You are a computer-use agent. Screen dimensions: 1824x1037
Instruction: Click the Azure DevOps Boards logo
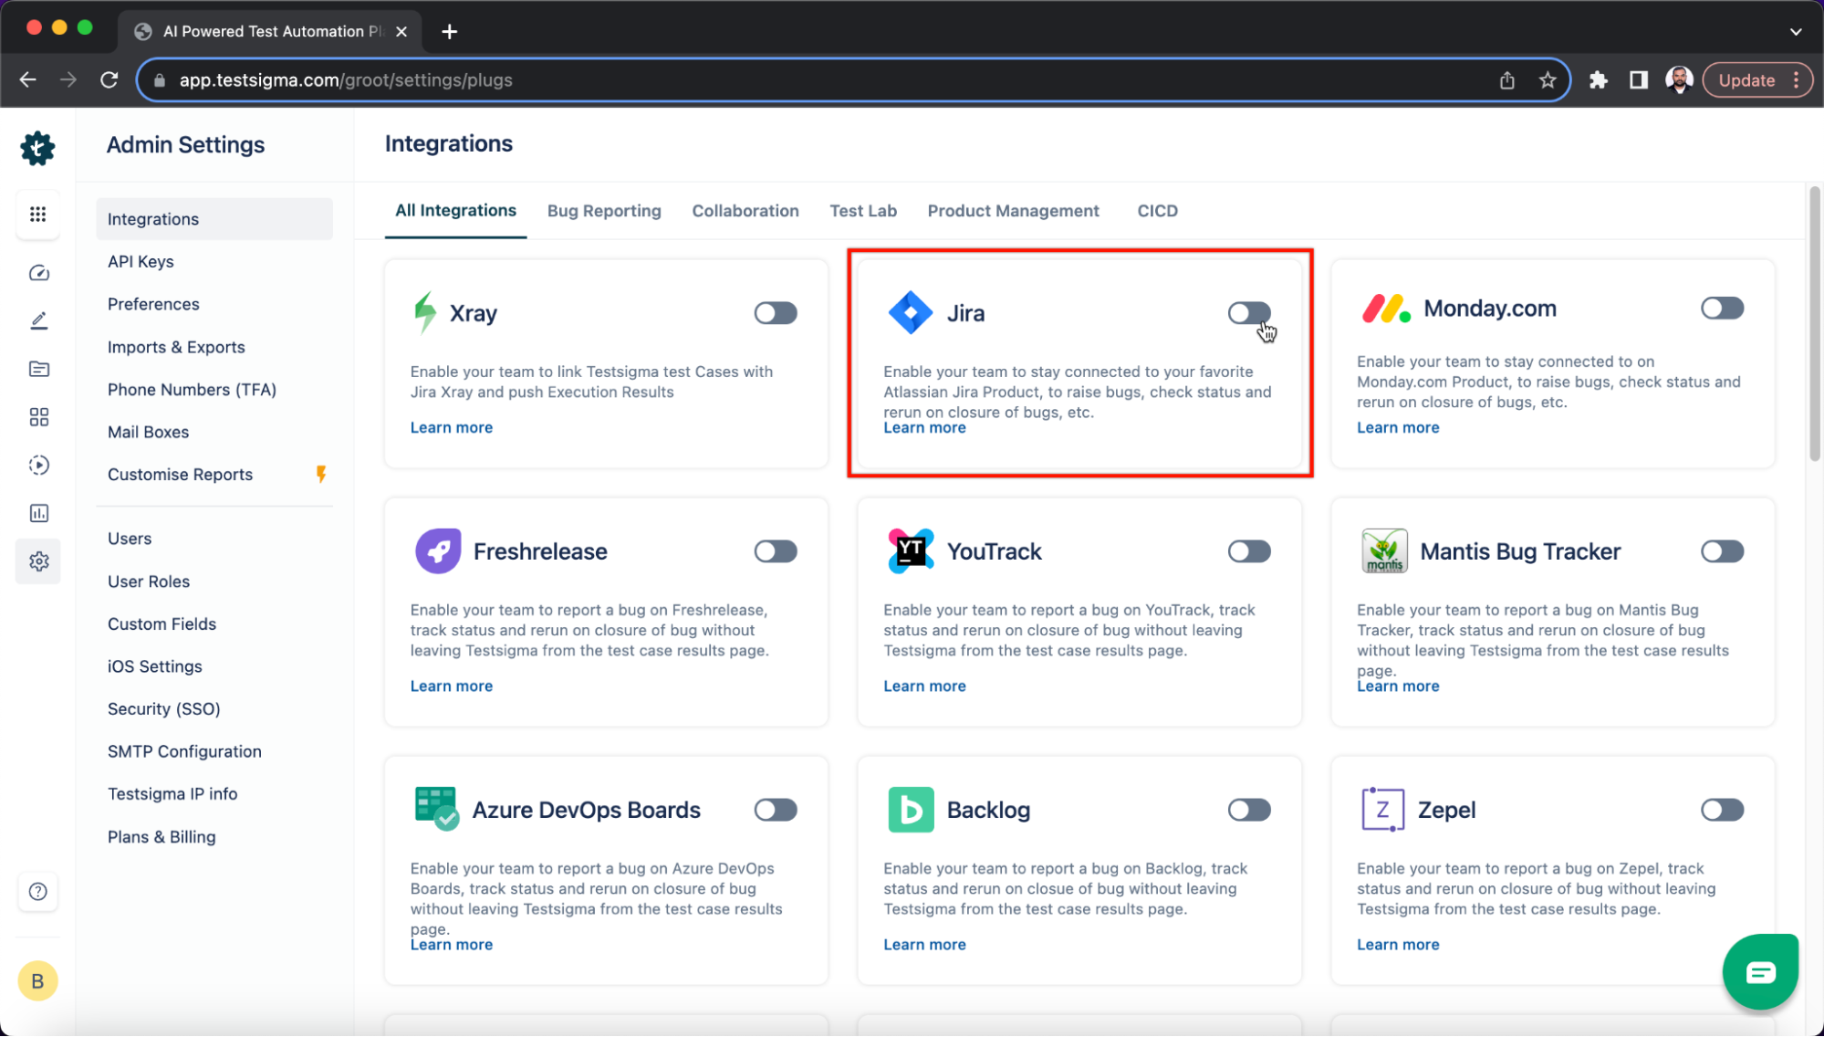[x=436, y=809]
